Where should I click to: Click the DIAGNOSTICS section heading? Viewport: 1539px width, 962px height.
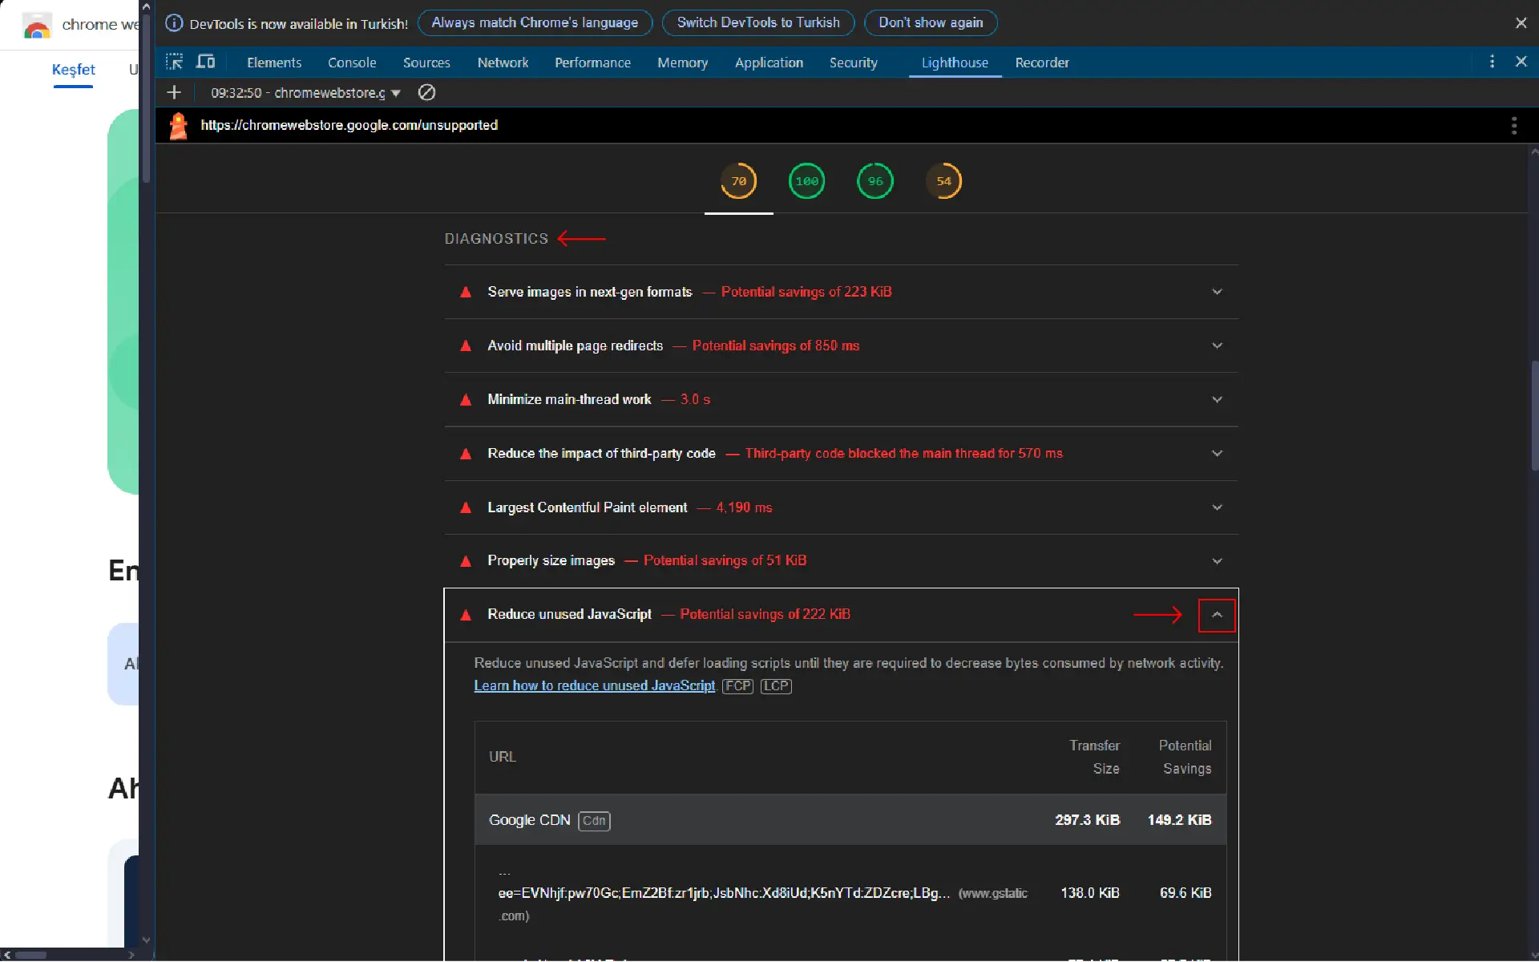click(496, 239)
